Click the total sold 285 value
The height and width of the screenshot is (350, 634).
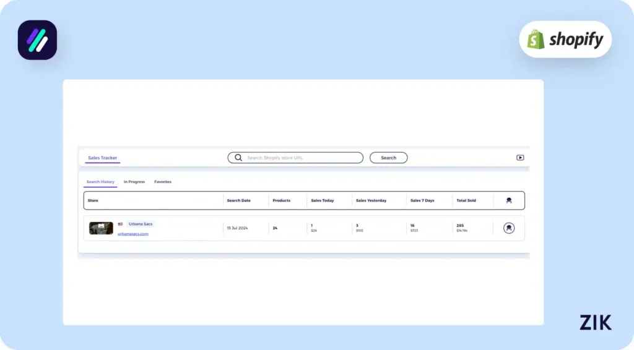pyautogui.click(x=460, y=226)
